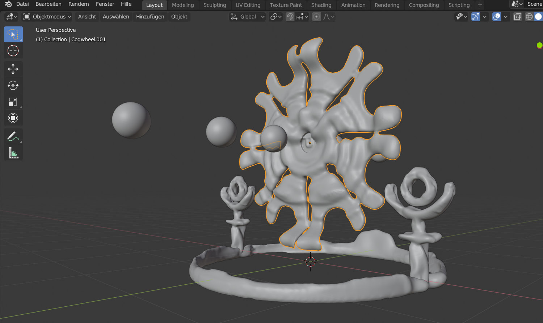This screenshot has width=543, height=323.
Task: Pick the Transform tool
Action: click(x=13, y=118)
